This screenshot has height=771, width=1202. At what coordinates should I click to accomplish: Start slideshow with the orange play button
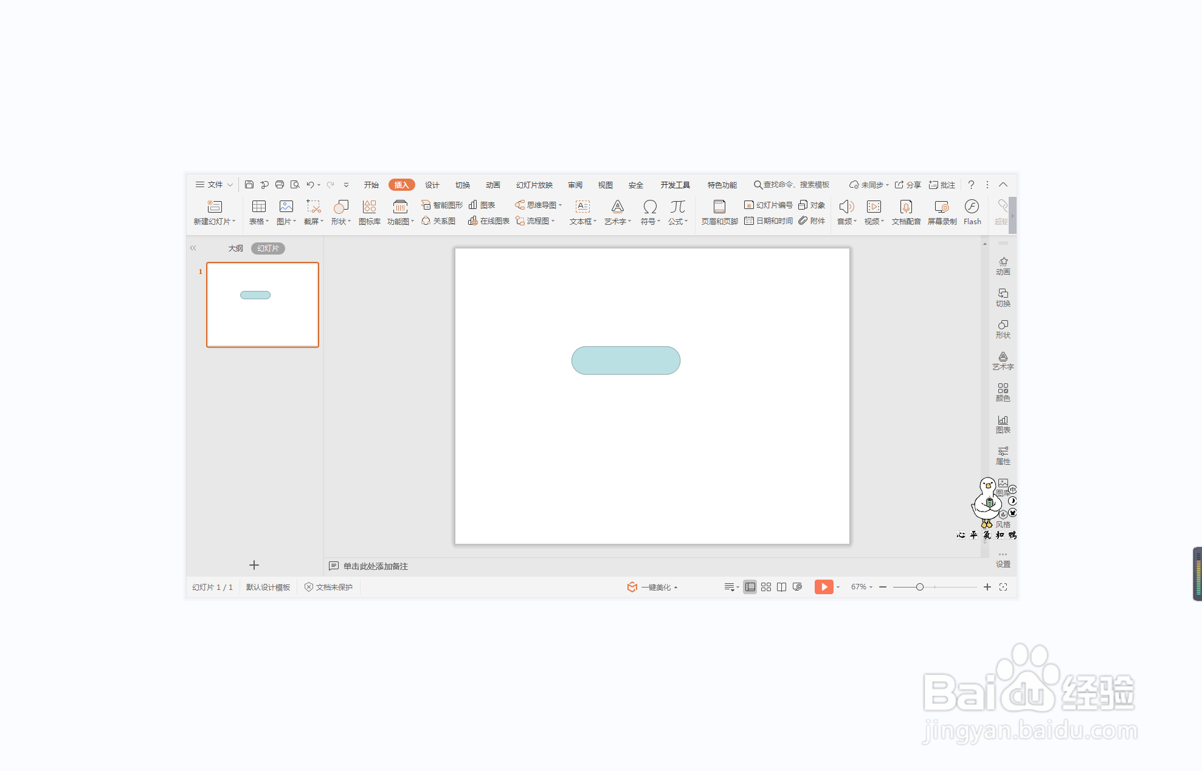(824, 587)
